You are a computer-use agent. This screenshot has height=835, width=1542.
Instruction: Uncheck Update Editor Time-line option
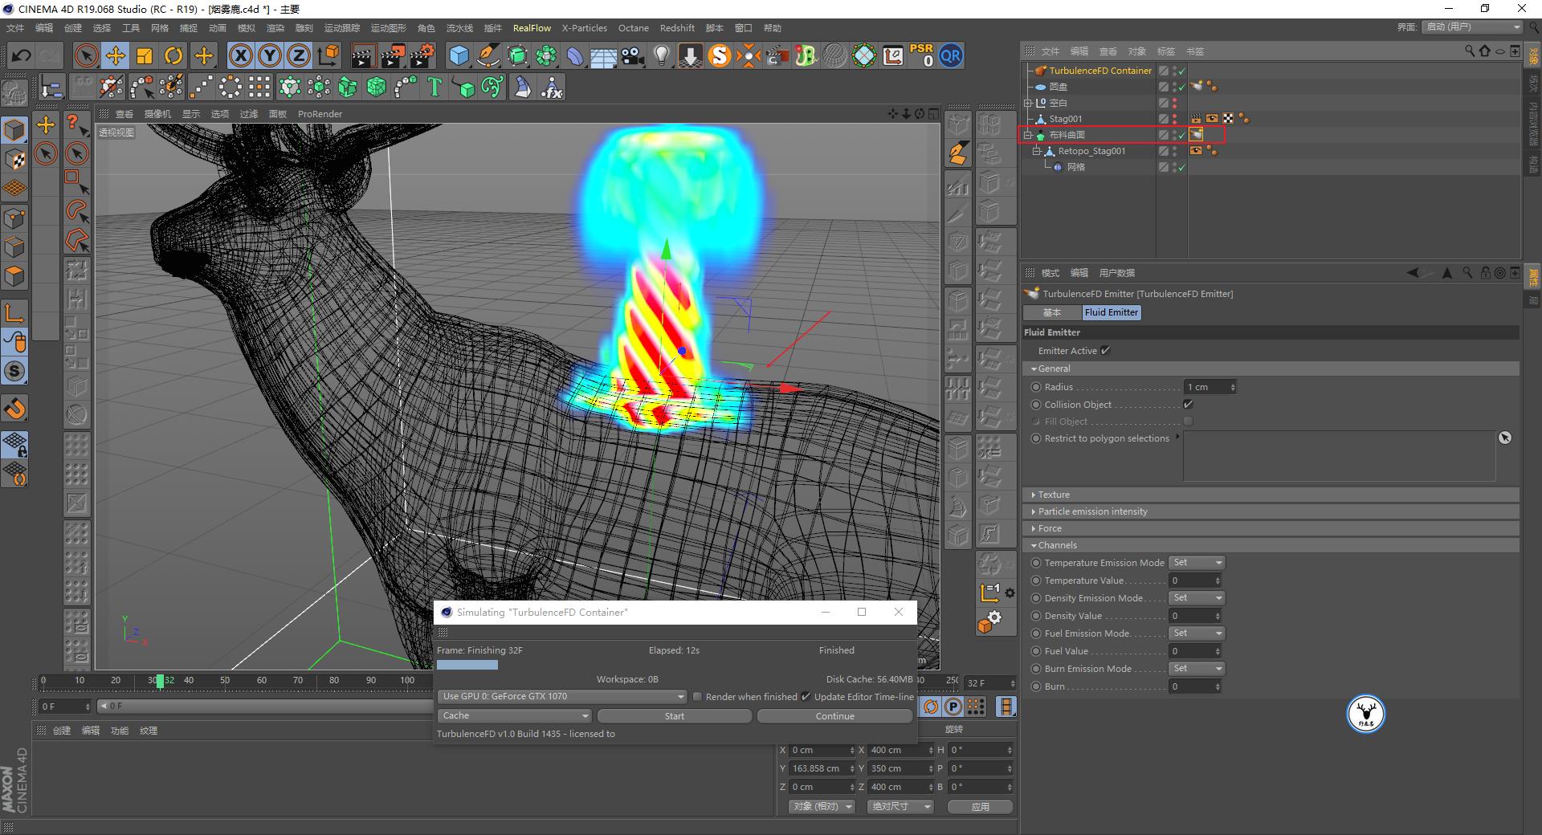click(x=806, y=697)
